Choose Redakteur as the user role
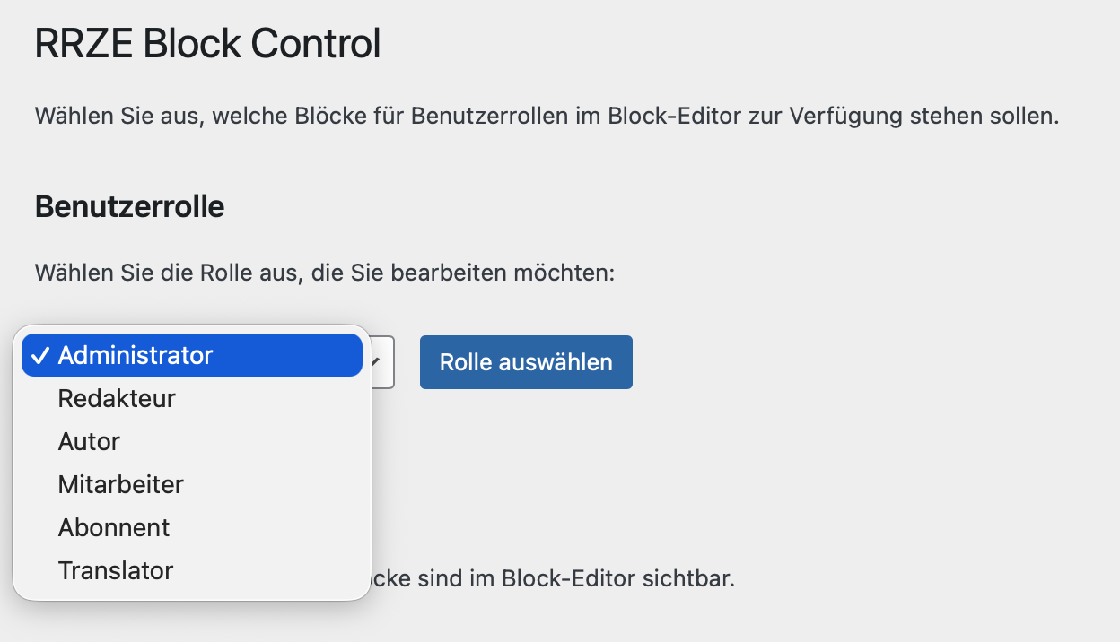 [116, 398]
